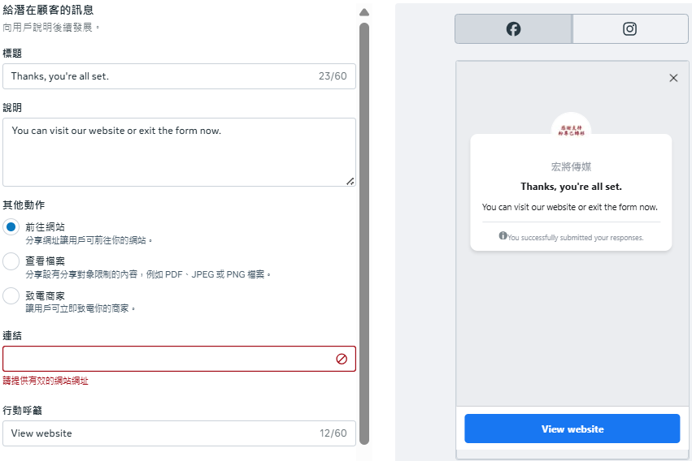692x461 pixels.
Task: Click the 標題 headline input field
Action: point(163,76)
